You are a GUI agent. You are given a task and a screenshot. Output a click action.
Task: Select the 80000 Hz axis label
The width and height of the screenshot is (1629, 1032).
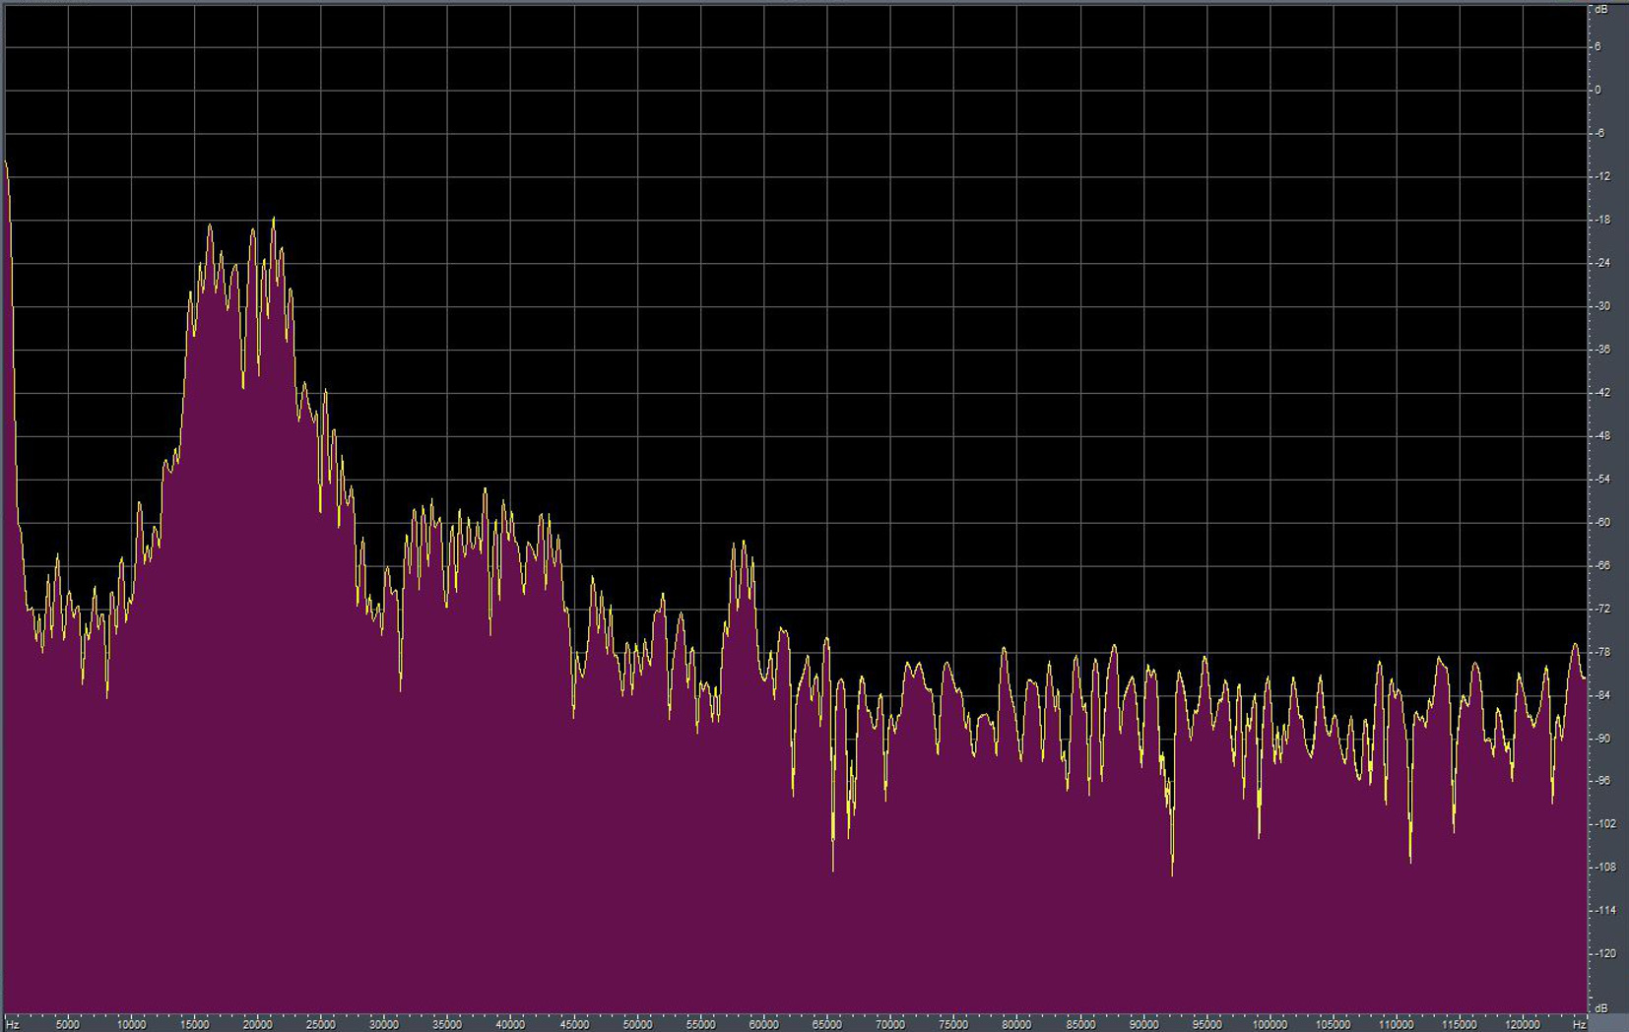pyautogui.click(x=1016, y=1025)
